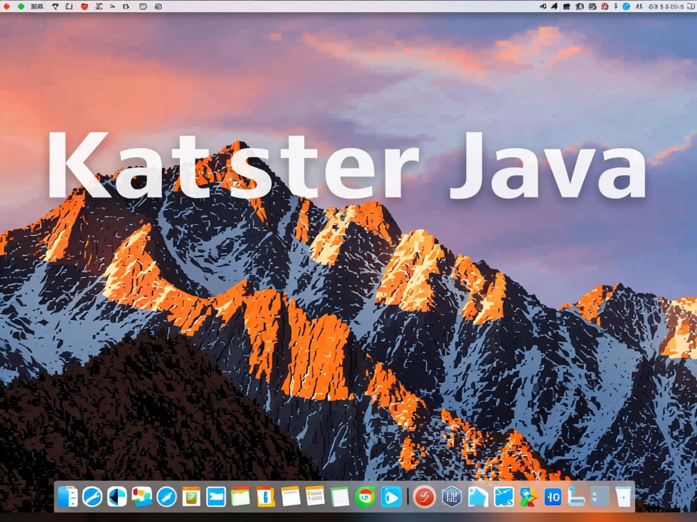
Task: Open the battery status menu
Action: click(x=566, y=7)
